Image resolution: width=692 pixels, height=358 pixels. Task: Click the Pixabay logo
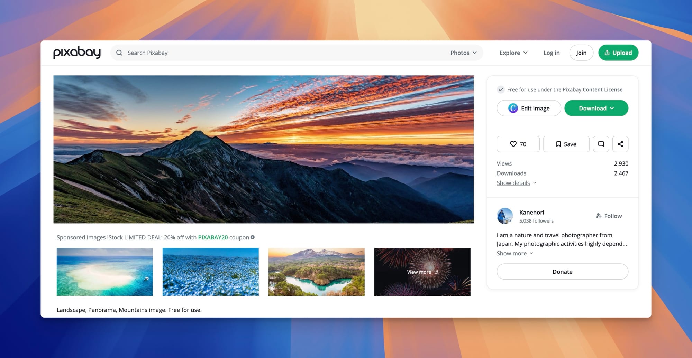pos(77,53)
